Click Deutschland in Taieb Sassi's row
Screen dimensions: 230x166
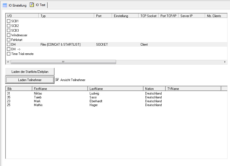(153, 97)
